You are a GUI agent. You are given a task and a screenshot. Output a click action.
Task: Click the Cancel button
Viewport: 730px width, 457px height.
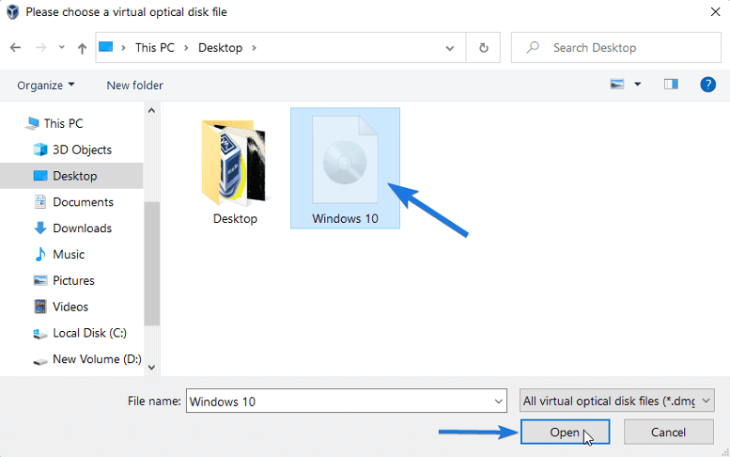pos(668,432)
